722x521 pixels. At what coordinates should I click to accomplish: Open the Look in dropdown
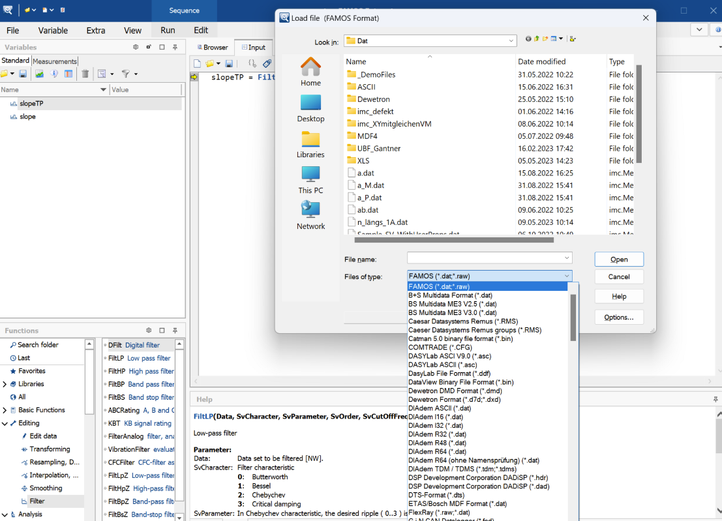pos(511,40)
